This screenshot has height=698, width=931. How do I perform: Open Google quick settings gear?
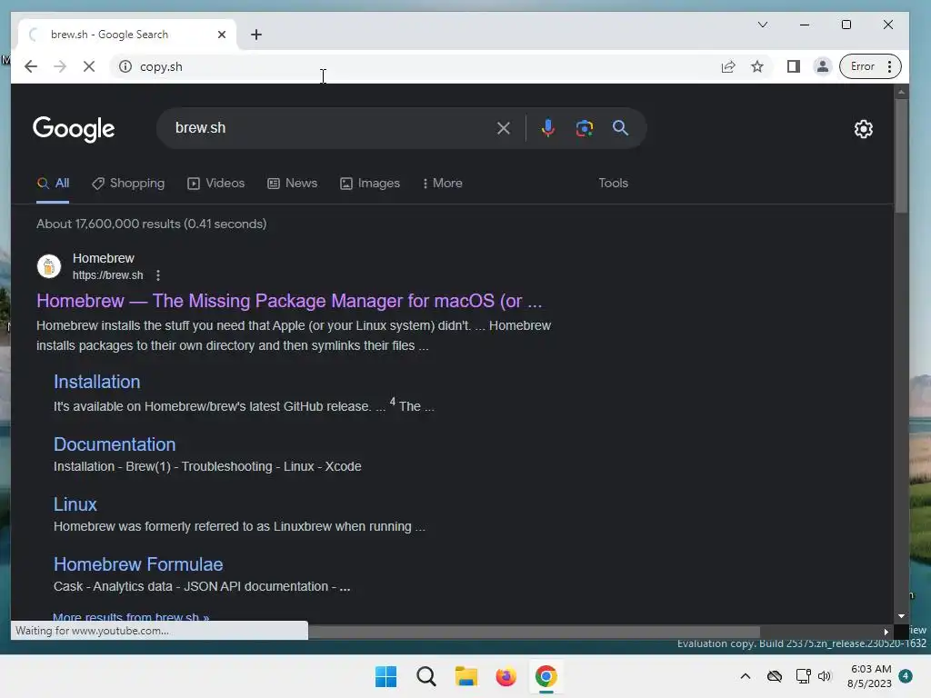864,129
